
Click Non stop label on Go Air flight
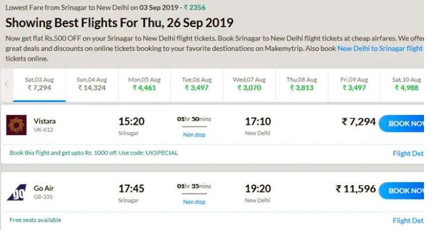click(194, 202)
